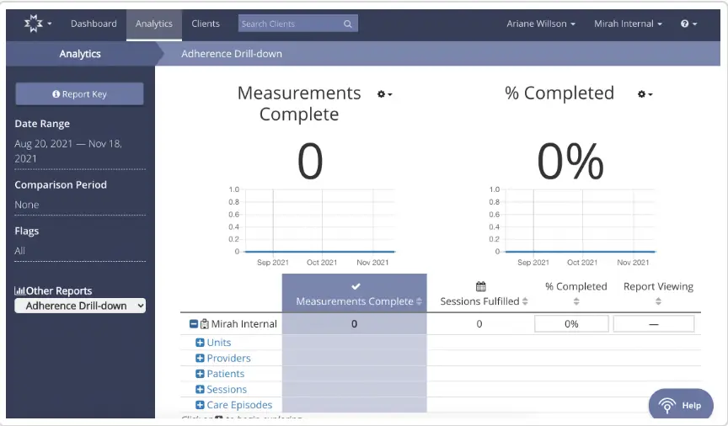Viewport: 728px width, 426px height.
Task: Go to the Dashboard tab
Action: [x=94, y=24]
